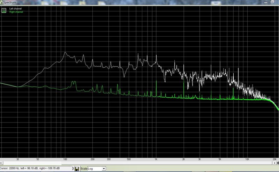Screen dimensions: 279x172
Task: Click the small icon left of the save button
Action: 73,169
